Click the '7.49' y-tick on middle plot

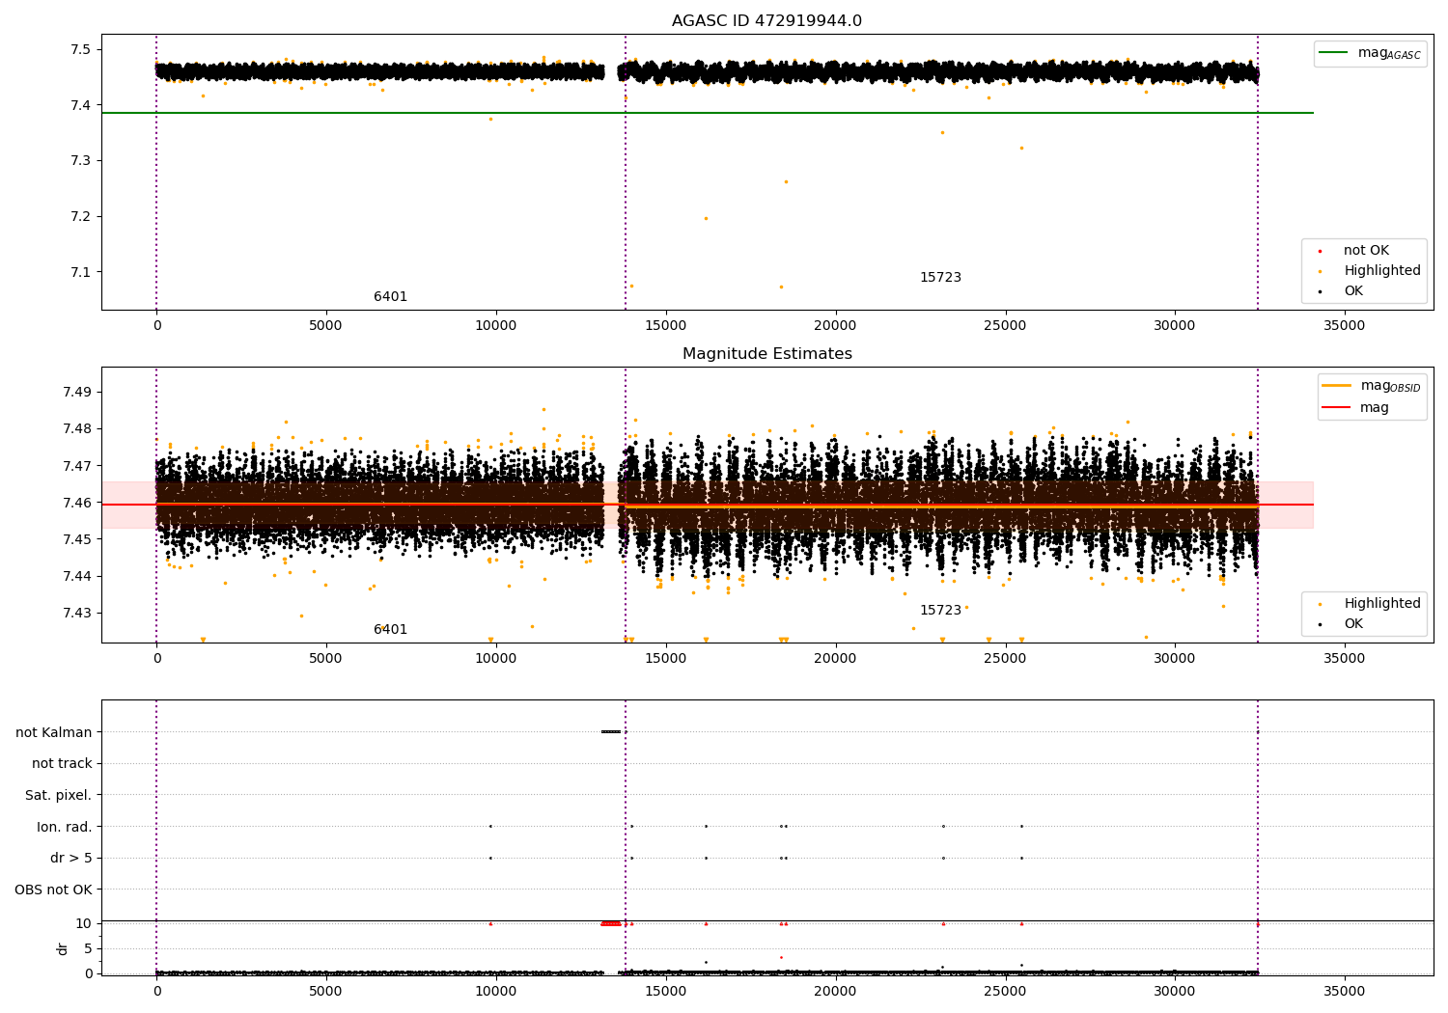point(76,392)
